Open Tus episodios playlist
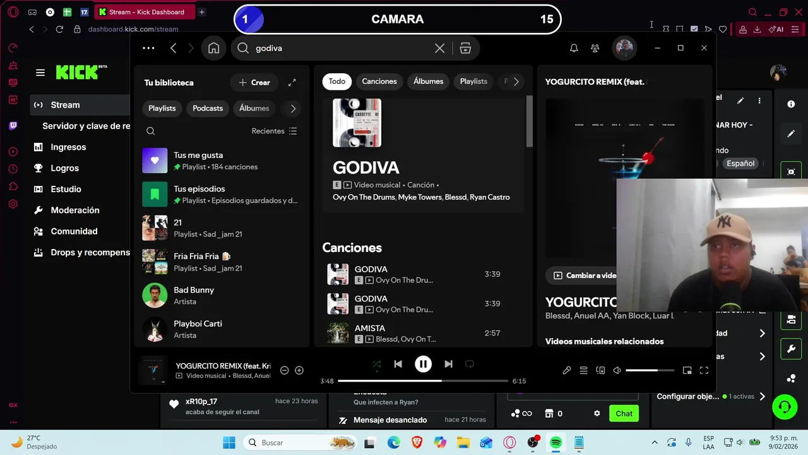This screenshot has width=808, height=455. coord(221,195)
